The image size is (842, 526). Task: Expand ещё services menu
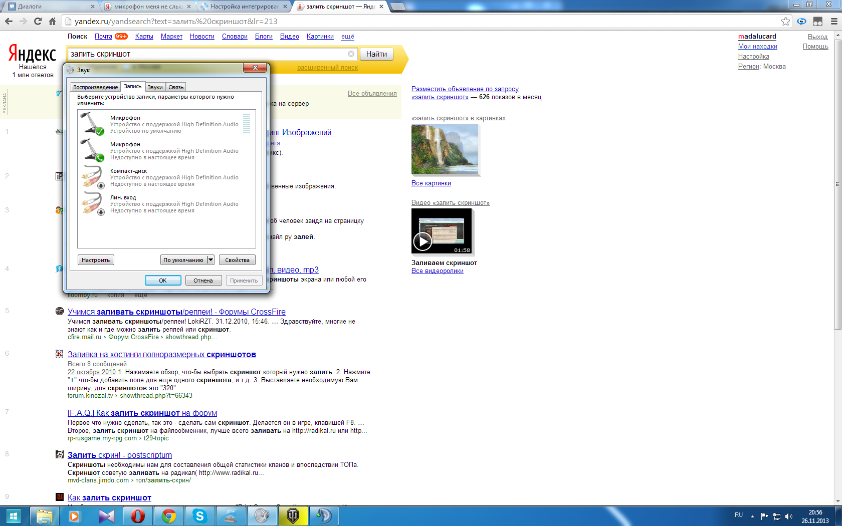(x=347, y=37)
